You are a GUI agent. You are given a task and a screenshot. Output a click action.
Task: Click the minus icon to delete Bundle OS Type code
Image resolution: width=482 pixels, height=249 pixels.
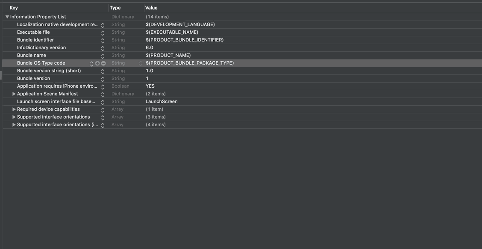pos(103,63)
